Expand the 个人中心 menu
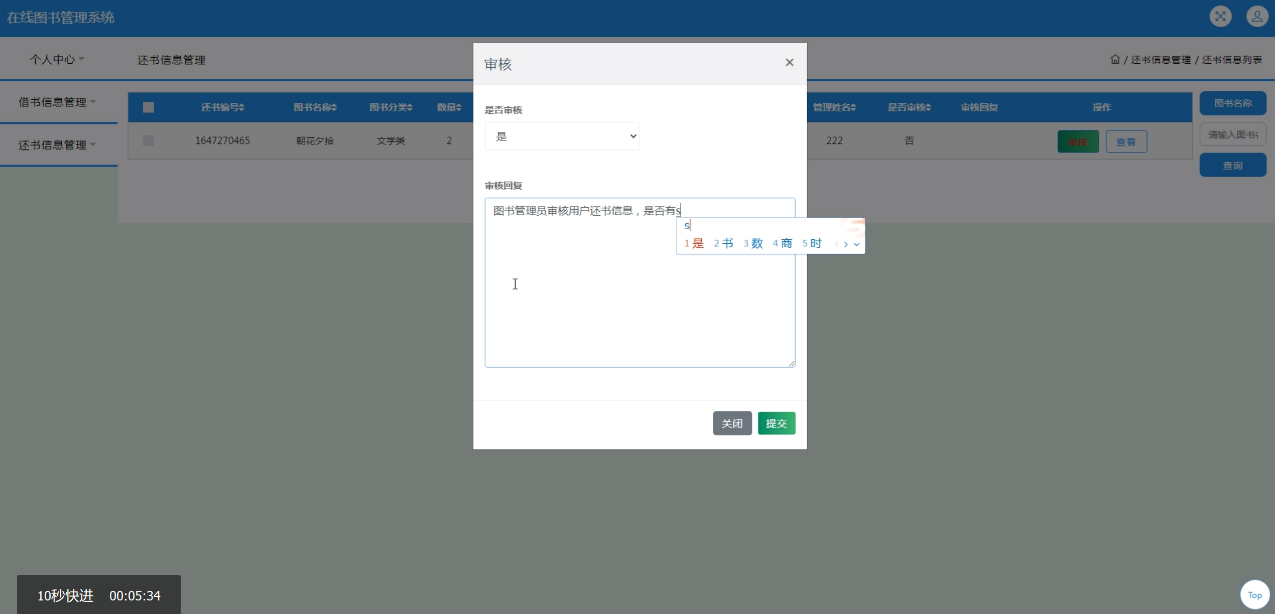Screen dimensions: 1275x614 click(x=57, y=59)
